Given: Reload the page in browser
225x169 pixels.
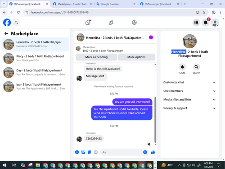Looking at the screenshot, I should pyautogui.click(x=18, y=12).
